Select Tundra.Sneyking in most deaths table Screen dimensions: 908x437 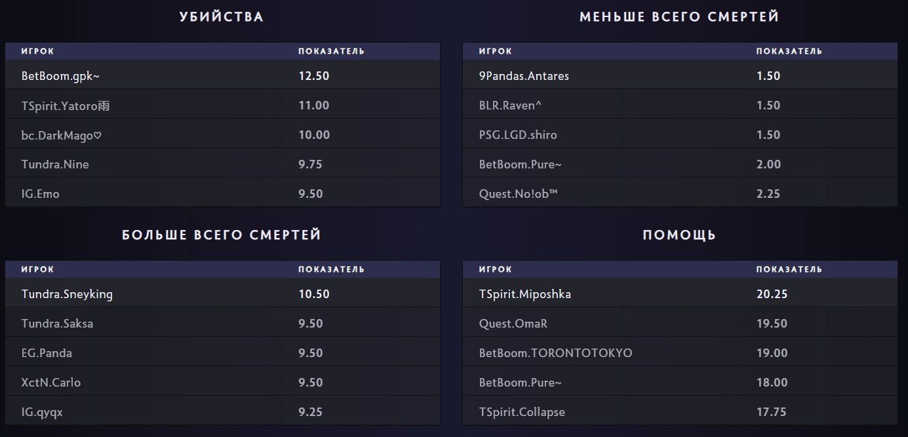pos(67,294)
